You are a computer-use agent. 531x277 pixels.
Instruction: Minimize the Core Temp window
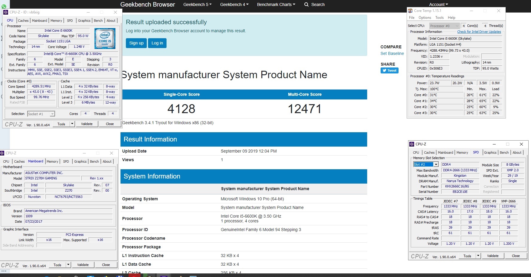click(x=472, y=11)
